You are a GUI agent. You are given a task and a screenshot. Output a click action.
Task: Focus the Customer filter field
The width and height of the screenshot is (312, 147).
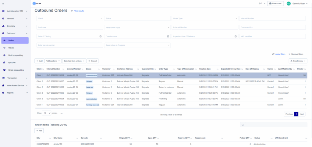tap(70, 27)
